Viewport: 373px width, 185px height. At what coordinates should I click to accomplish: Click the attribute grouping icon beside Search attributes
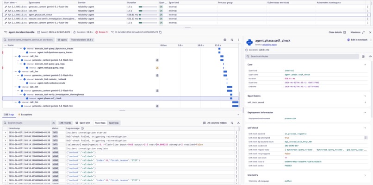(363, 57)
